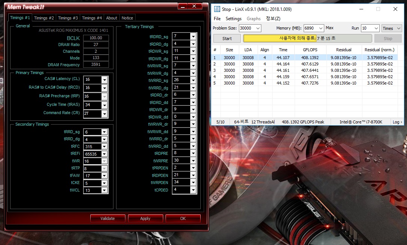Select the Timings #1 tab
This screenshot has height=245, width=407.
[x=20, y=18]
